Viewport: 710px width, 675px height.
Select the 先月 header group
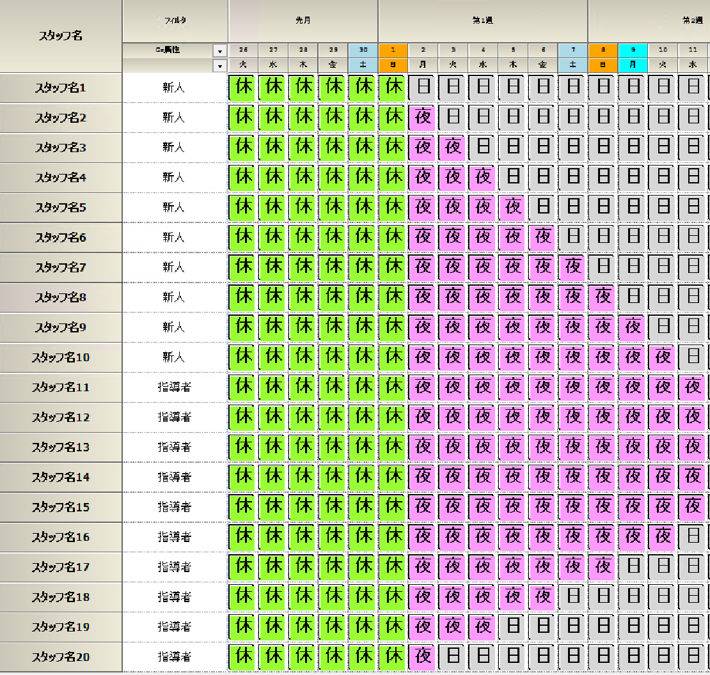[x=303, y=21]
